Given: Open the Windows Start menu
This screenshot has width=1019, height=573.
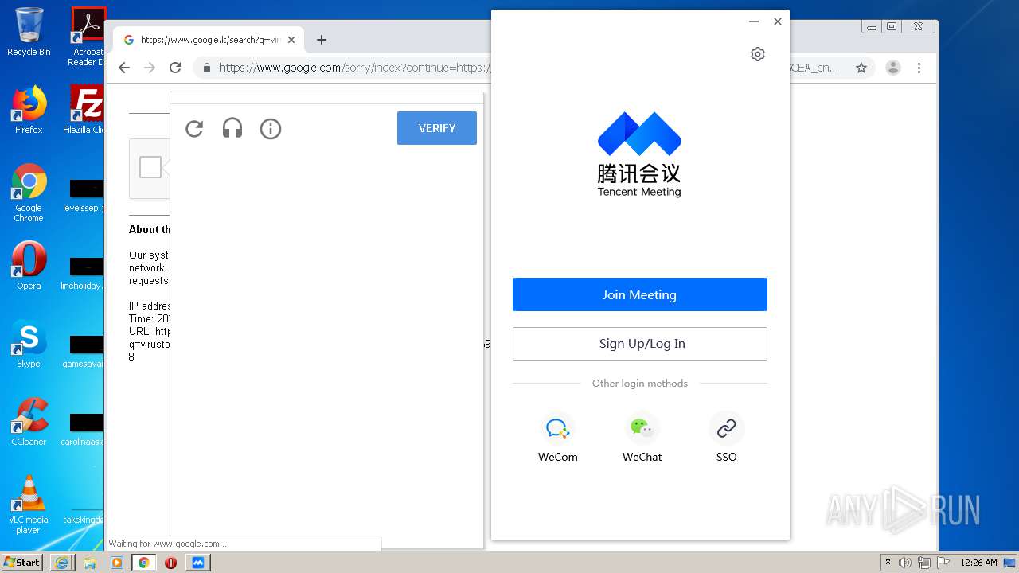Looking at the screenshot, I should (x=22, y=562).
